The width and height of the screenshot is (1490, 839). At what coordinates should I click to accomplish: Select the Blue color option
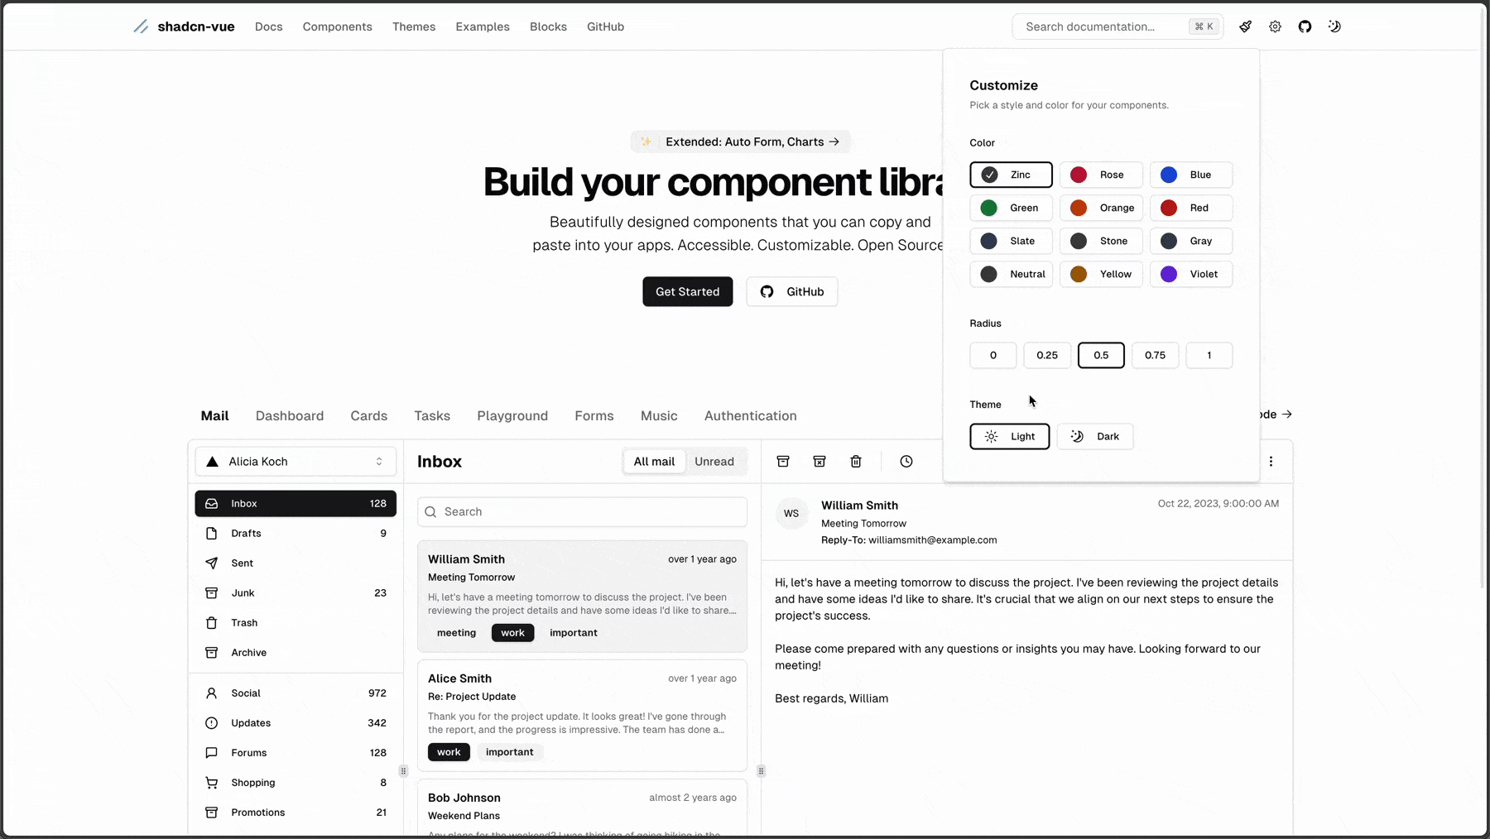1191,175
